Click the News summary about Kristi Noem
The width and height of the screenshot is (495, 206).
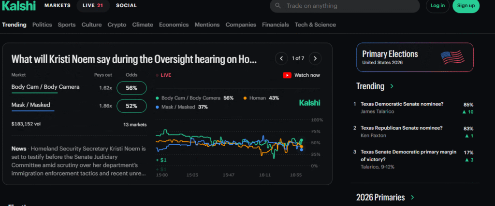(x=79, y=161)
